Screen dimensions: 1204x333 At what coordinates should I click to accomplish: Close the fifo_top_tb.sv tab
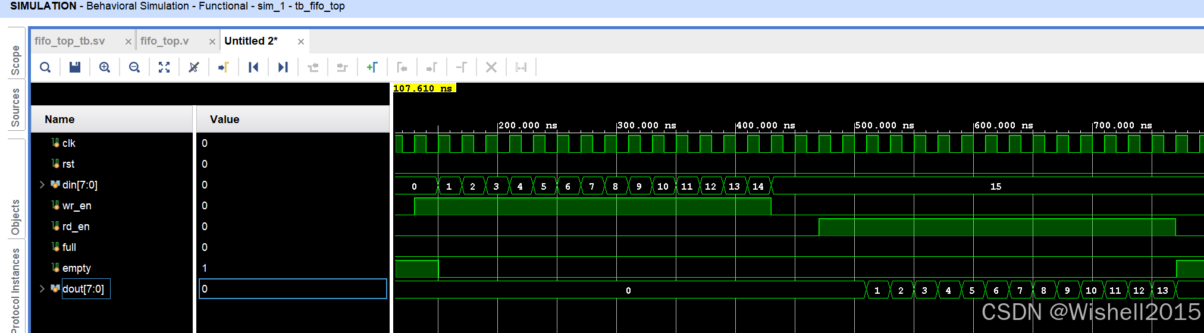coord(128,42)
